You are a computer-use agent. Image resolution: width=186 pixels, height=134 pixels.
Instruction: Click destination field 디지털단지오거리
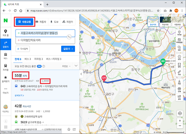[45, 40]
